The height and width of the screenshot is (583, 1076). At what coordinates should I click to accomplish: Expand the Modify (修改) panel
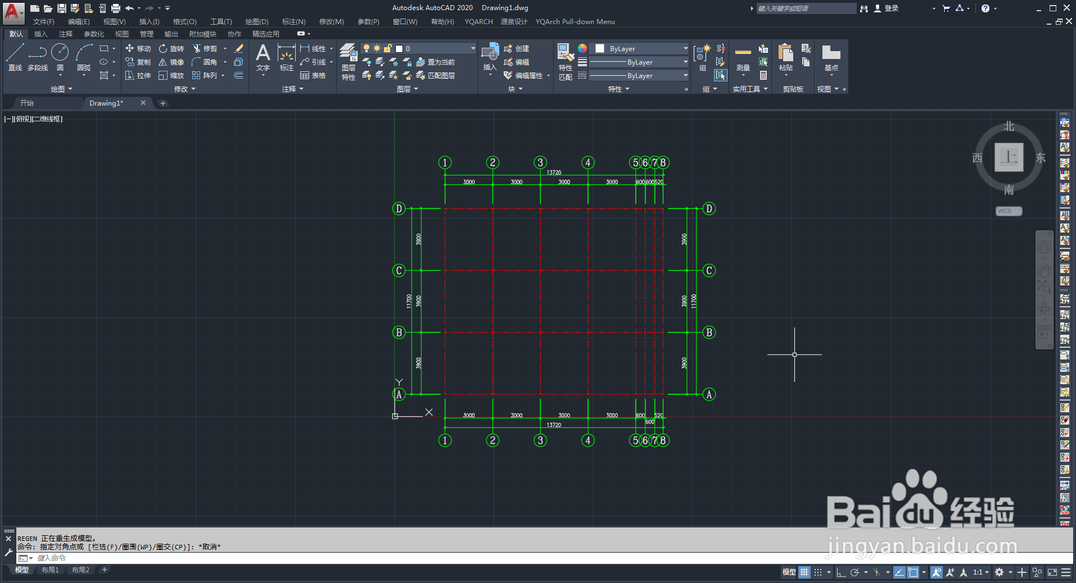pos(184,89)
